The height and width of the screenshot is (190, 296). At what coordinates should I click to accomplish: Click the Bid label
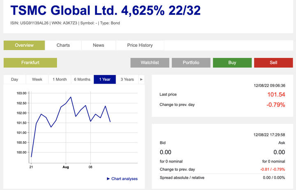pyautogui.click(x=162, y=143)
